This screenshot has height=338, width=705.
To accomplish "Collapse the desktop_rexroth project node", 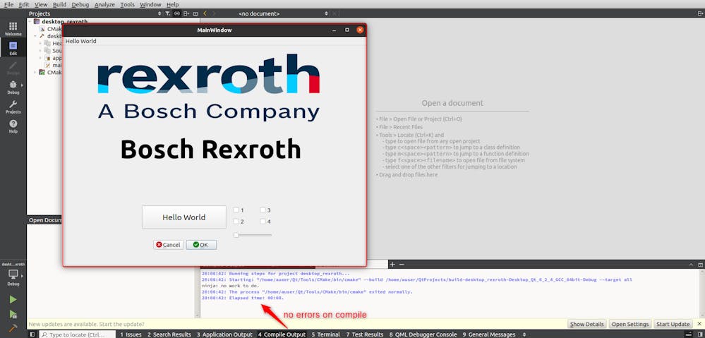I will 30,22.
